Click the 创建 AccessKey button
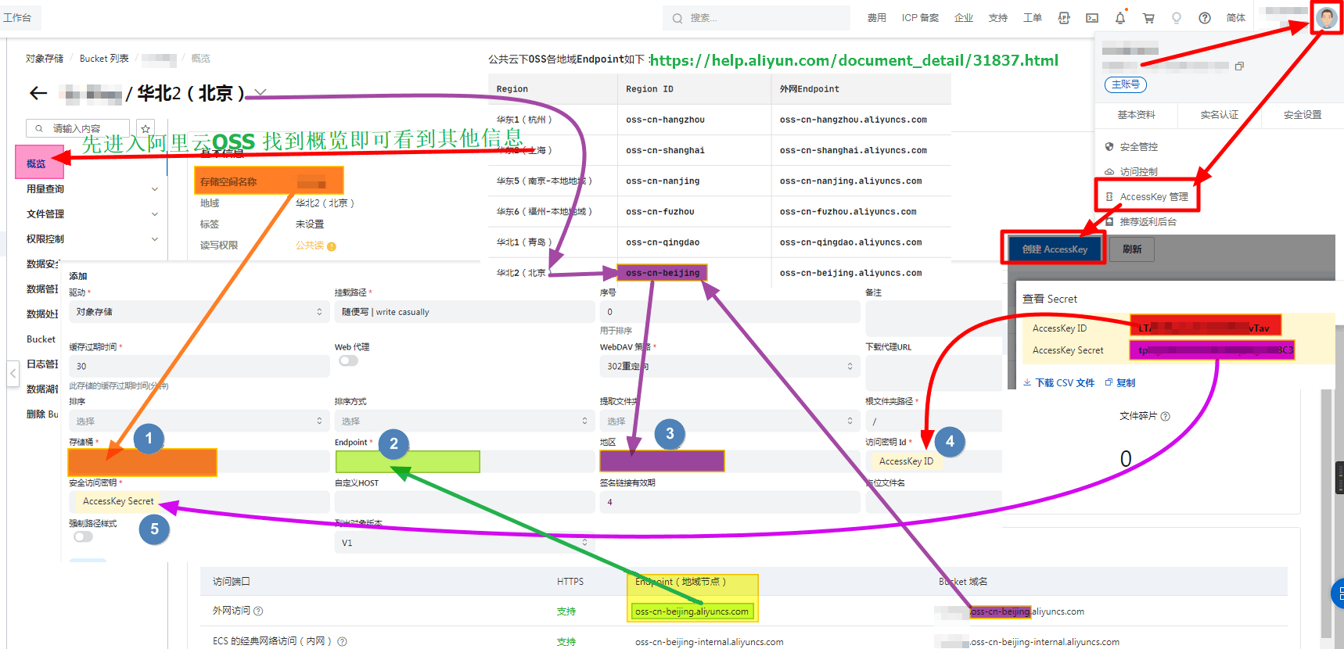Image resolution: width=1344 pixels, height=649 pixels. coord(1054,249)
